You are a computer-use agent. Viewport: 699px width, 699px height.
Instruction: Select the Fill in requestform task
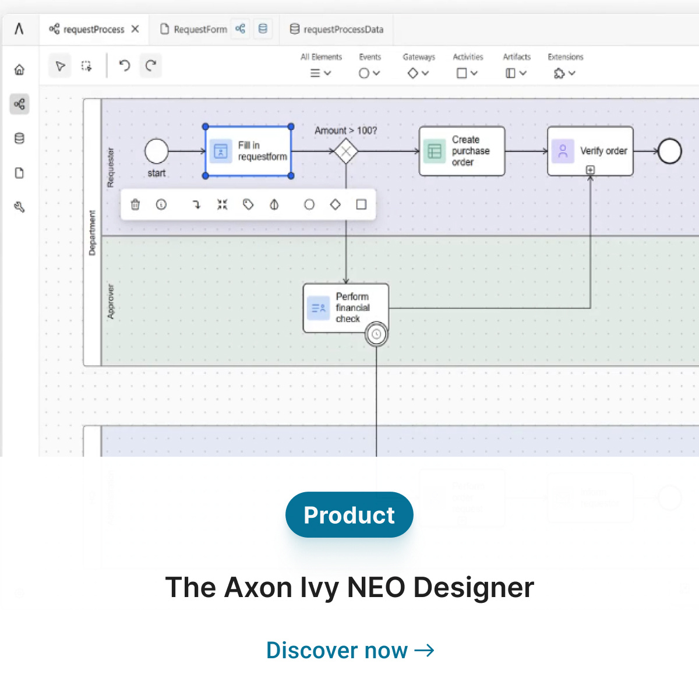click(x=248, y=151)
